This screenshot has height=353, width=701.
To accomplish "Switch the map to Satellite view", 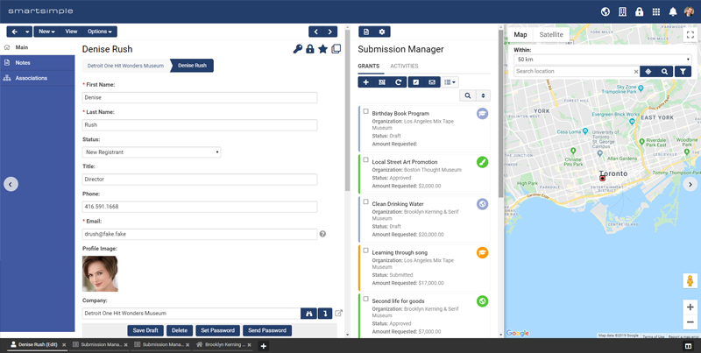I will pos(551,35).
